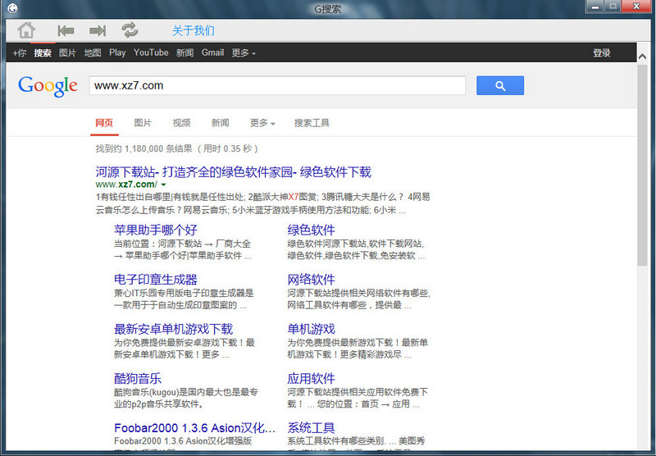The height and width of the screenshot is (456, 656).
Task: Open the 电子印章生成器 sitelink
Action: click(x=155, y=279)
